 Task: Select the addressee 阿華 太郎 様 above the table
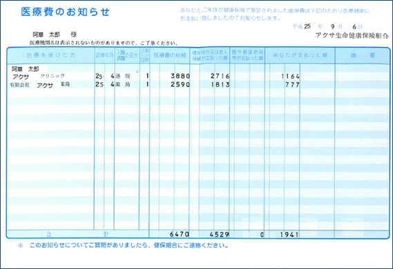pos(55,34)
